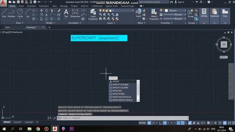Image resolution: width=235 pixels, height=132 pixels.
Task: Click the Insert block tool
Action: (x=138, y=13)
